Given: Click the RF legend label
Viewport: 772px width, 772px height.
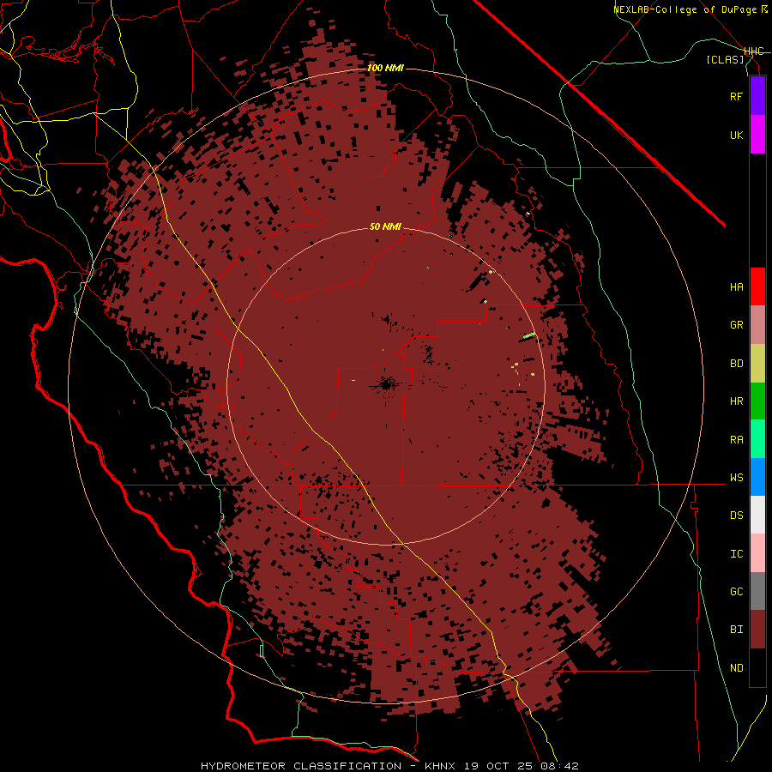Looking at the screenshot, I should 736,96.
